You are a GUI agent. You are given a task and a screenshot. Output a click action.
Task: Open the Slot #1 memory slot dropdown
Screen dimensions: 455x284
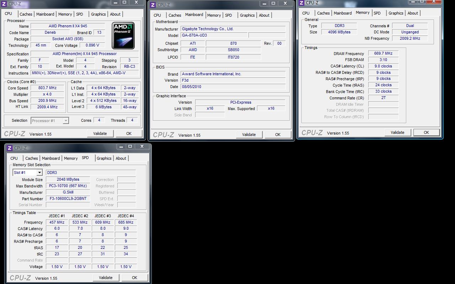[39, 173]
